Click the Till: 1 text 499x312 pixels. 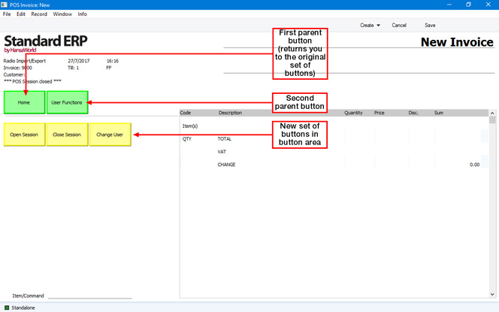click(x=73, y=68)
